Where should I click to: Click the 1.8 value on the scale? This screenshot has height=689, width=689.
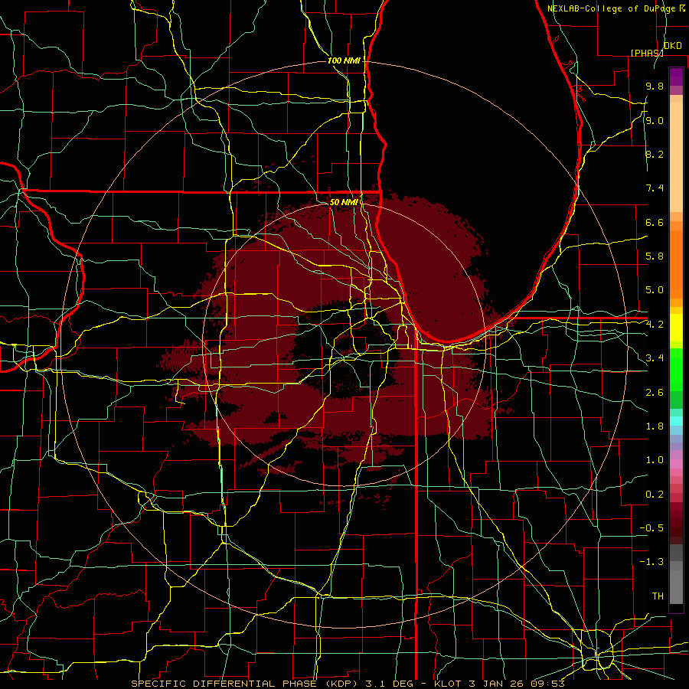(x=655, y=426)
